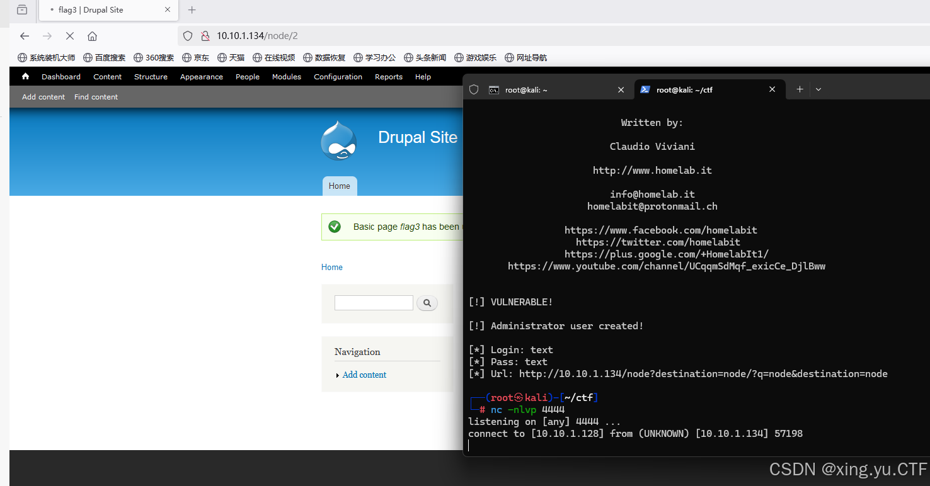Close the root@kali: ~/ctf terminal tab
This screenshot has width=930, height=486.
pos(772,89)
